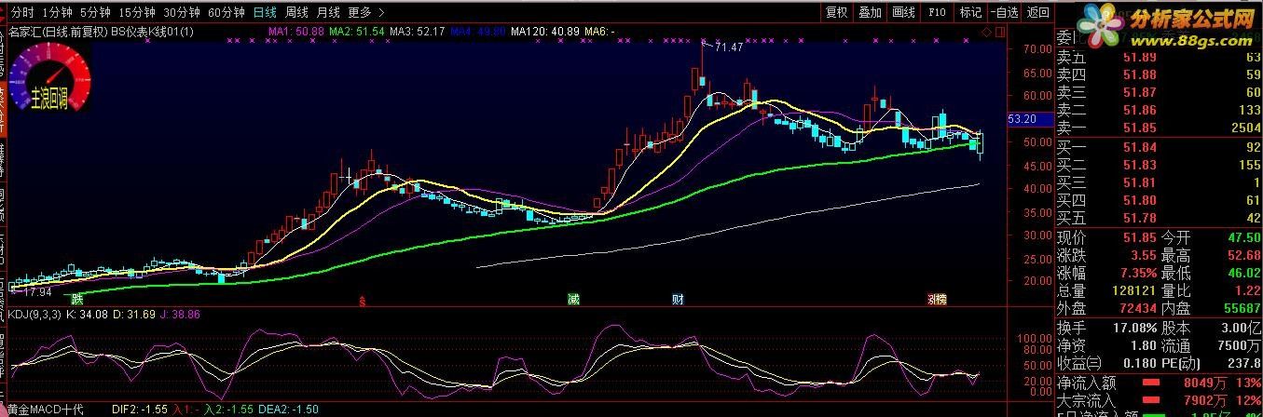Click the 卖二 ask row at 51.86
The height and width of the screenshot is (417, 1263).
pyautogui.click(x=1159, y=110)
